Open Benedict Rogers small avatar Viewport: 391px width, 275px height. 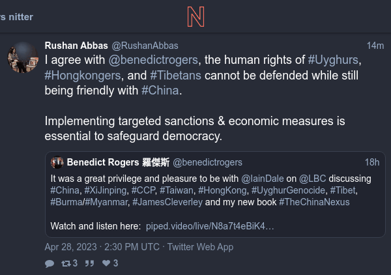[x=57, y=162]
